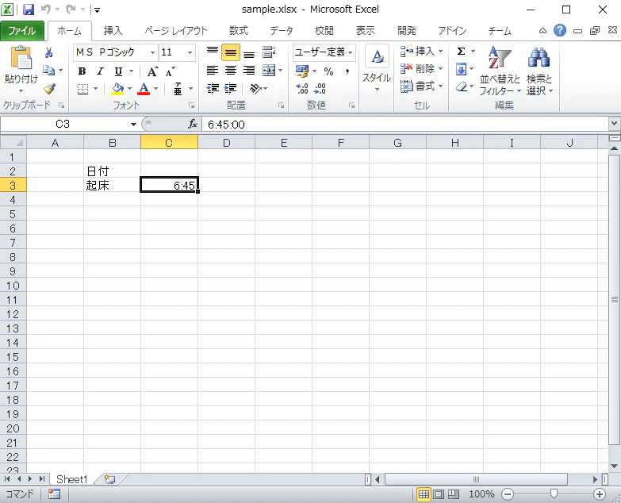Viewport: 621px width, 503px height.
Task: Click the insert new worksheet button
Action: tap(109, 479)
